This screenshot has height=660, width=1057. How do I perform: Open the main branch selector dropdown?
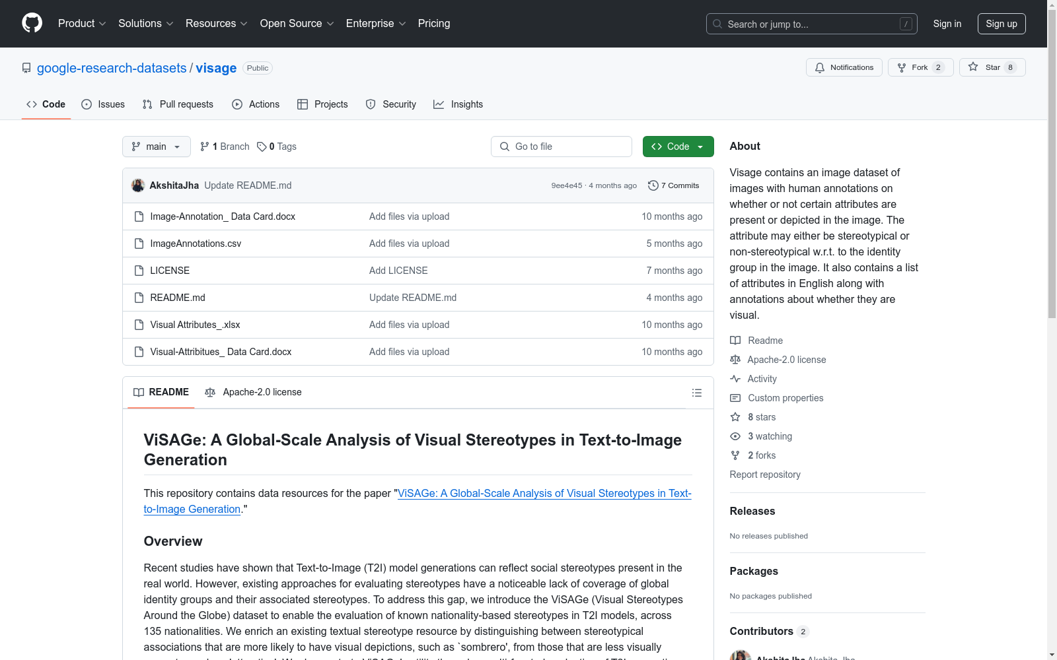pos(157,147)
